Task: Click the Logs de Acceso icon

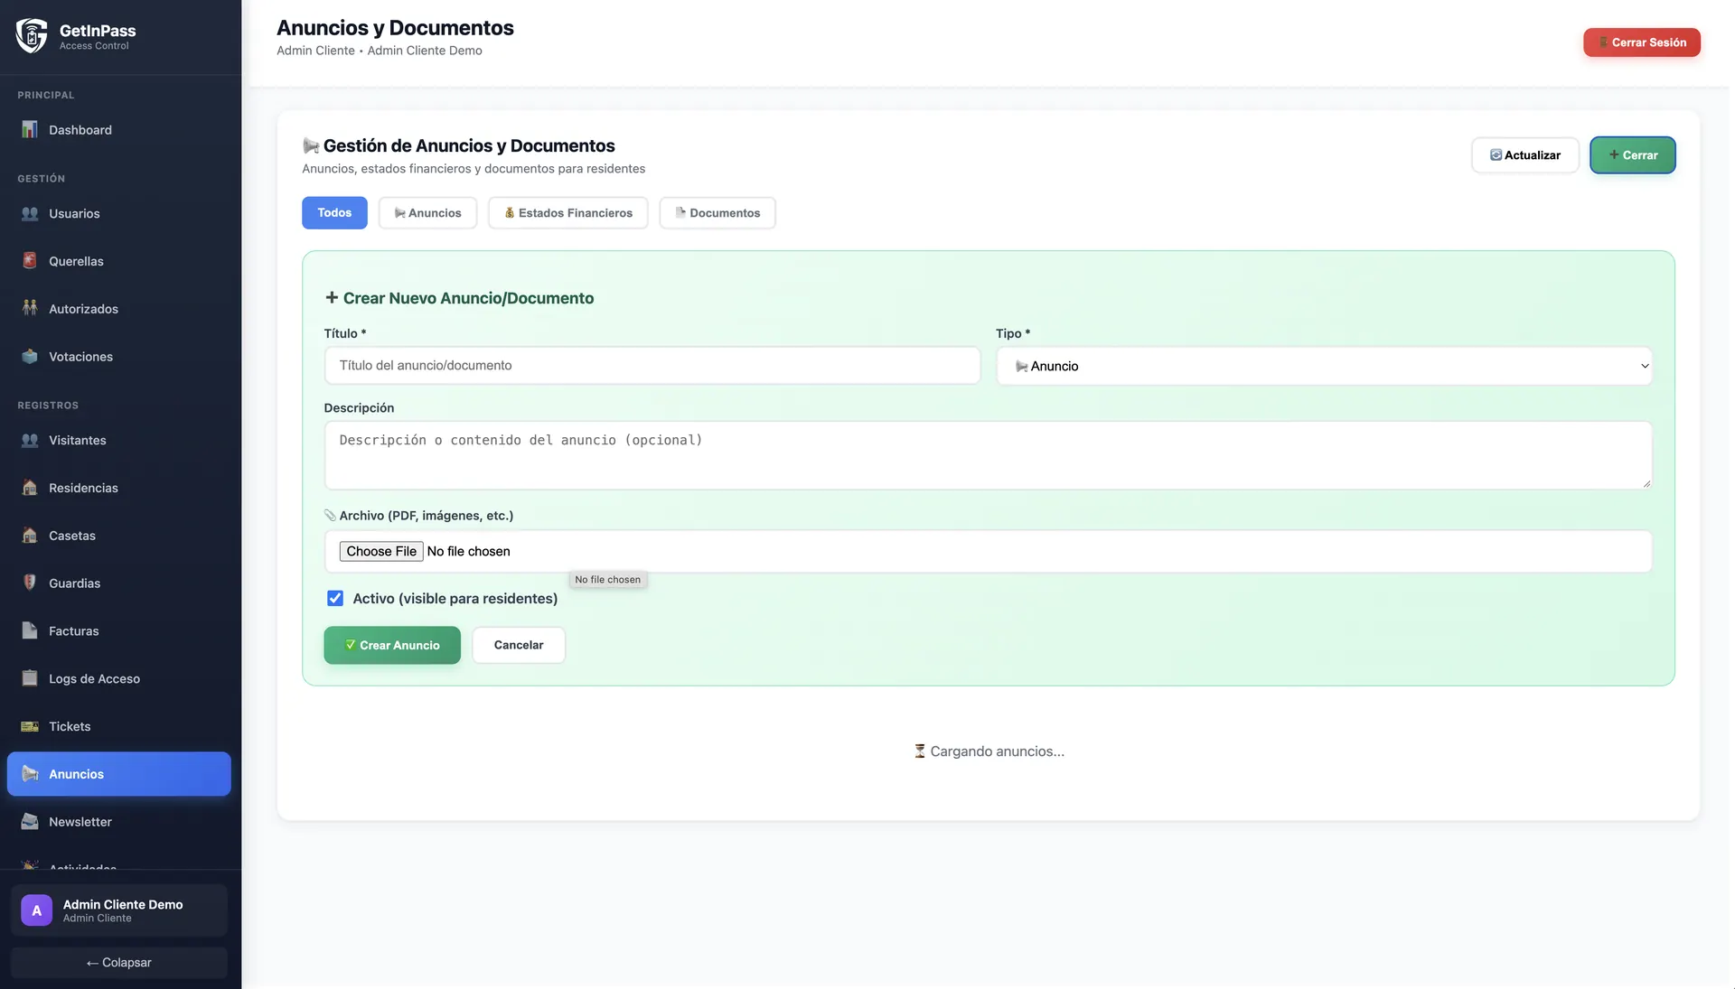Action: [x=30, y=679]
